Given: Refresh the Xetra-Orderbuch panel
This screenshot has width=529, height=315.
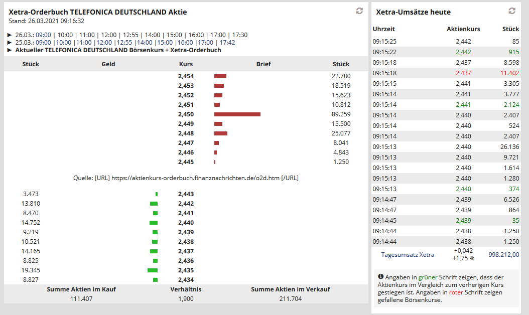Looking at the screenshot, I should tap(359, 11).
